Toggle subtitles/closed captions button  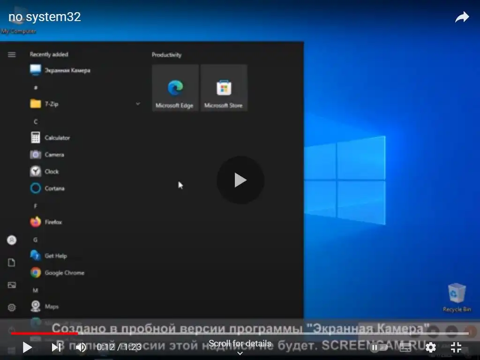coord(405,347)
